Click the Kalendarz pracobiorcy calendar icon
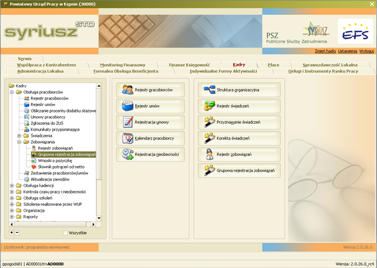The width and height of the screenshot is (377, 268). [127, 138]
